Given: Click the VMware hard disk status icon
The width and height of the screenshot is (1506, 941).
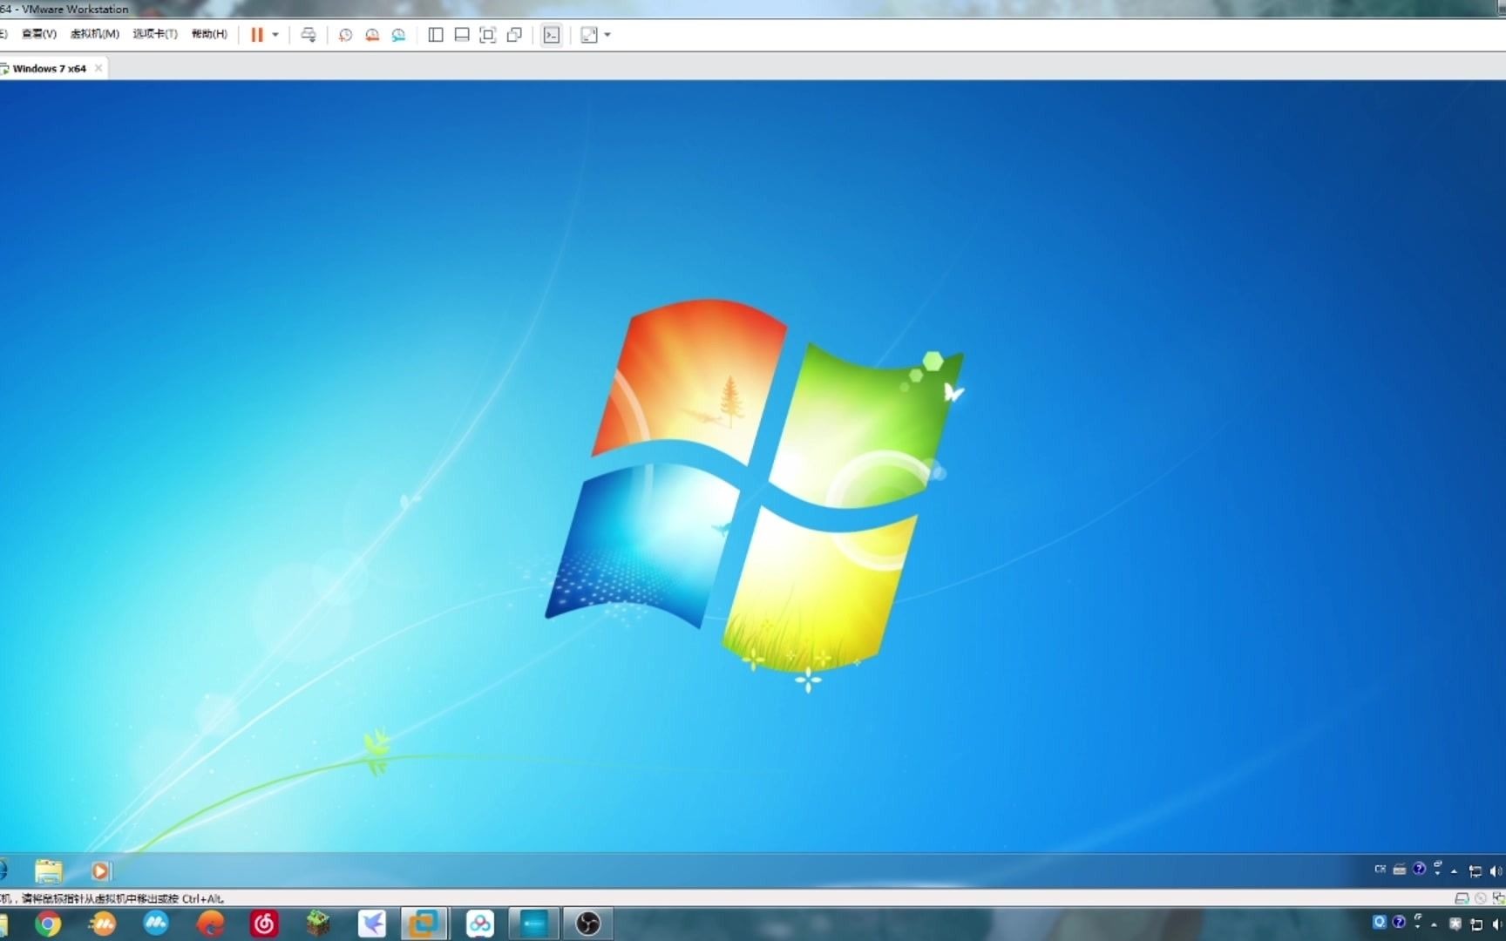Looking at the screenshot, I should pos(1462,898).
